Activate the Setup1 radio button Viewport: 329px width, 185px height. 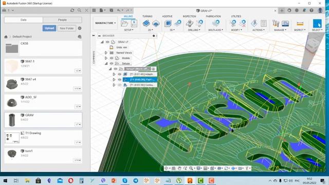tap(153, 69)
